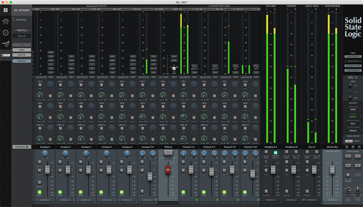Turn off MON on the Analogue 6 channel
363x207 pixels.
click(122, 192)
